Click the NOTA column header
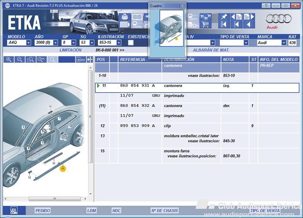Viewport: 303px width, 218px height. (x=235, y=59)
